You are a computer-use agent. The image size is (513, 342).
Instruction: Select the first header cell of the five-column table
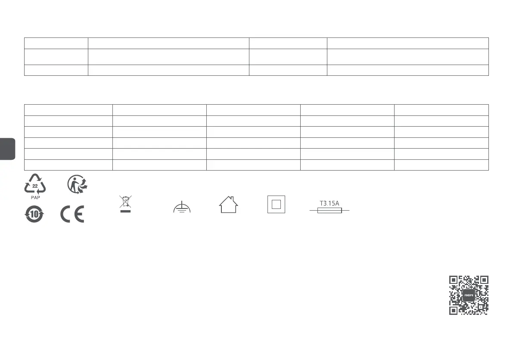pos(68,110)
